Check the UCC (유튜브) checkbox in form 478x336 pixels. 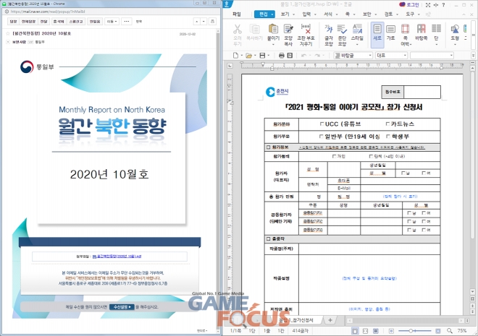322,124
